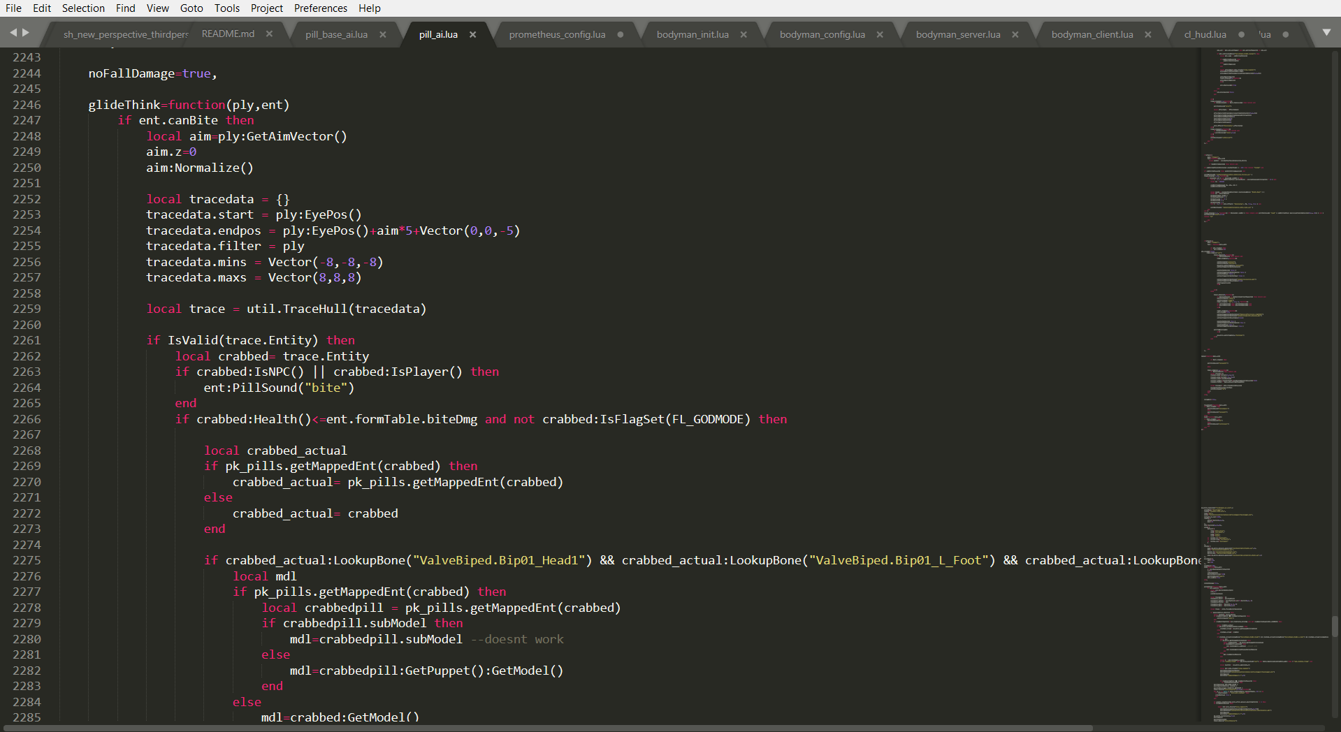Click "ValveBiped.Bip01_Head1" string
Image resolution: width=1341 pixels, height=732 pixels.
pyautogui.click(x=498, y=560)
